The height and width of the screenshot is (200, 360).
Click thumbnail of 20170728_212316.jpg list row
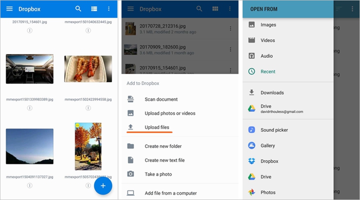click(130, 28)
